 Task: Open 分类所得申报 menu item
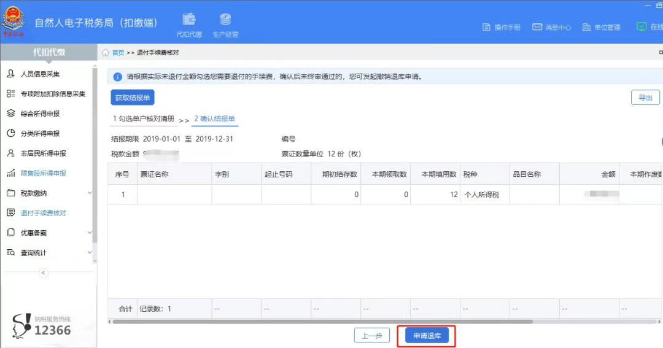coord(40,134)
